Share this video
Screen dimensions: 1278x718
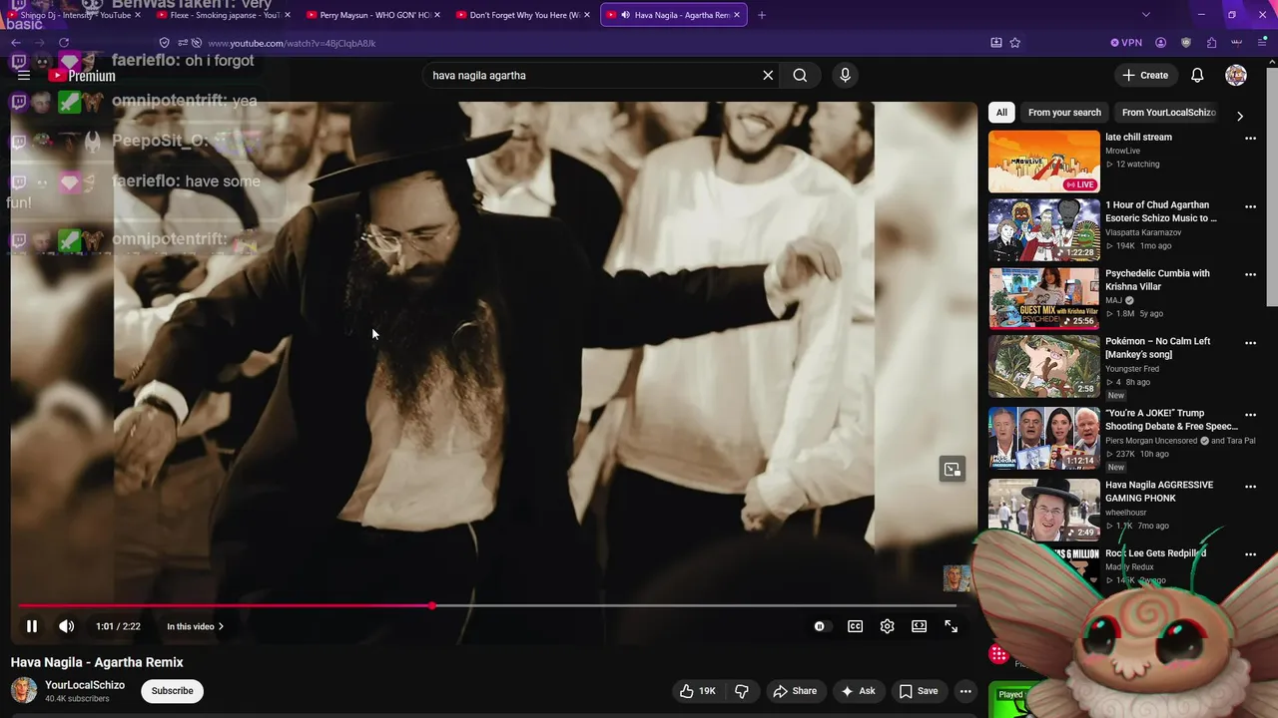click(796, 691)
